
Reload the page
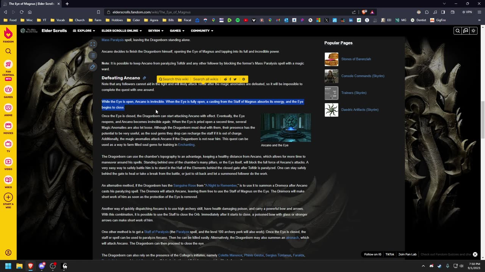coord(22,12)
